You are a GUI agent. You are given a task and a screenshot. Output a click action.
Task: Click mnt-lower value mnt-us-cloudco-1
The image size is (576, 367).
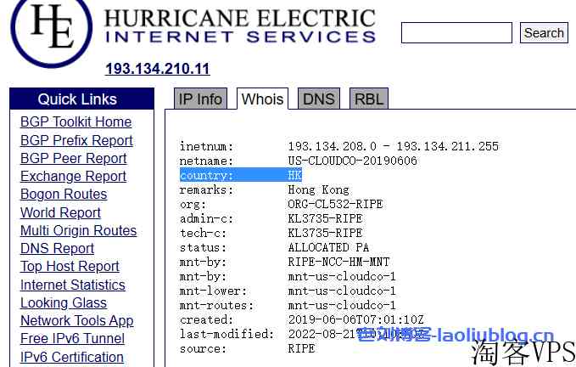click(342, 291)
